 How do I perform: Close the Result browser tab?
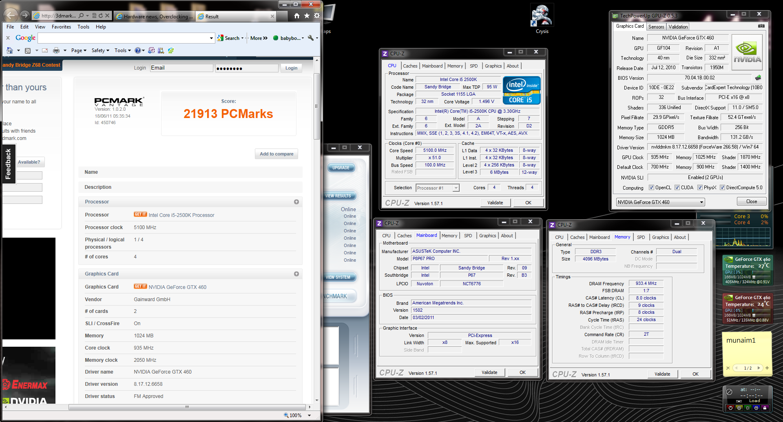pyautogui.click(x=272, y=16)
